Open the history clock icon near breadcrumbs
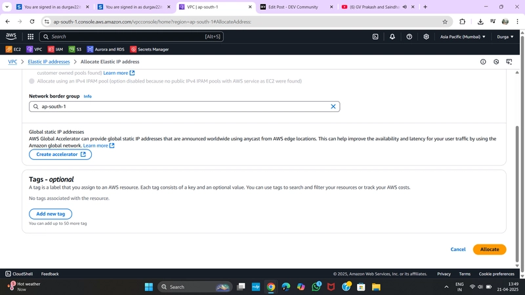Viewport: 525px width, 295px height. click(x=496, y=62)
